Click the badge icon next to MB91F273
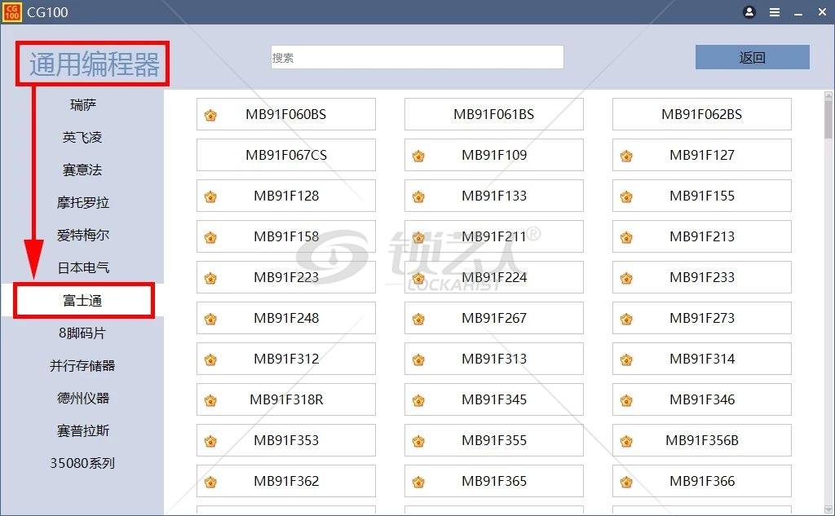Viewport: 835px width, 516px height. click(x=627, y=319)
